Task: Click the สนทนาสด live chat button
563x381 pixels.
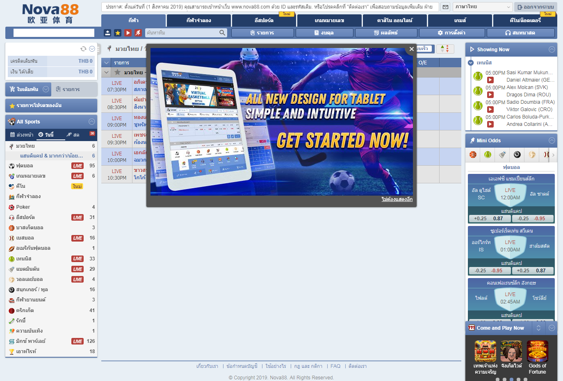Action: click(520, 33)
